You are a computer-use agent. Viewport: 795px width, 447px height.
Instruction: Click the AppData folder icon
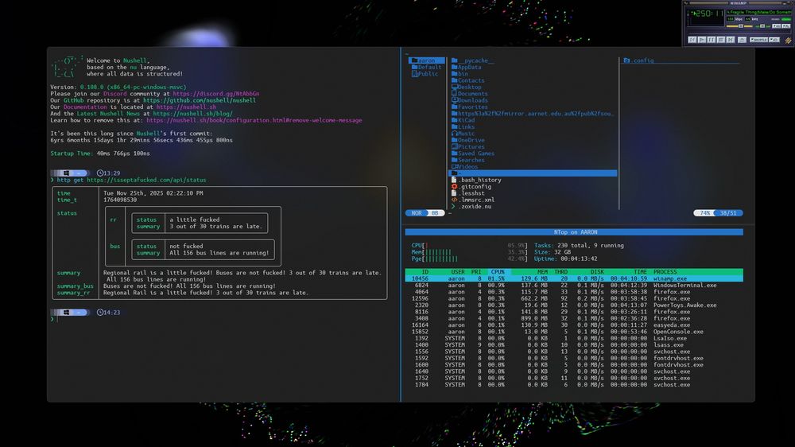[454, 67]
